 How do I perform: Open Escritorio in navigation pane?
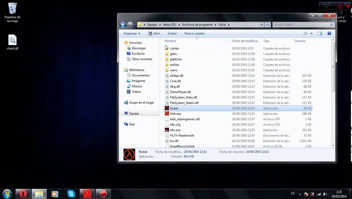click(138, 54)
